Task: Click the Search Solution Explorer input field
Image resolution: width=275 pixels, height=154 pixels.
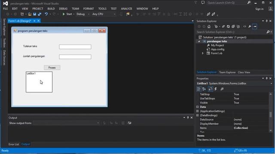Action: 231,32
